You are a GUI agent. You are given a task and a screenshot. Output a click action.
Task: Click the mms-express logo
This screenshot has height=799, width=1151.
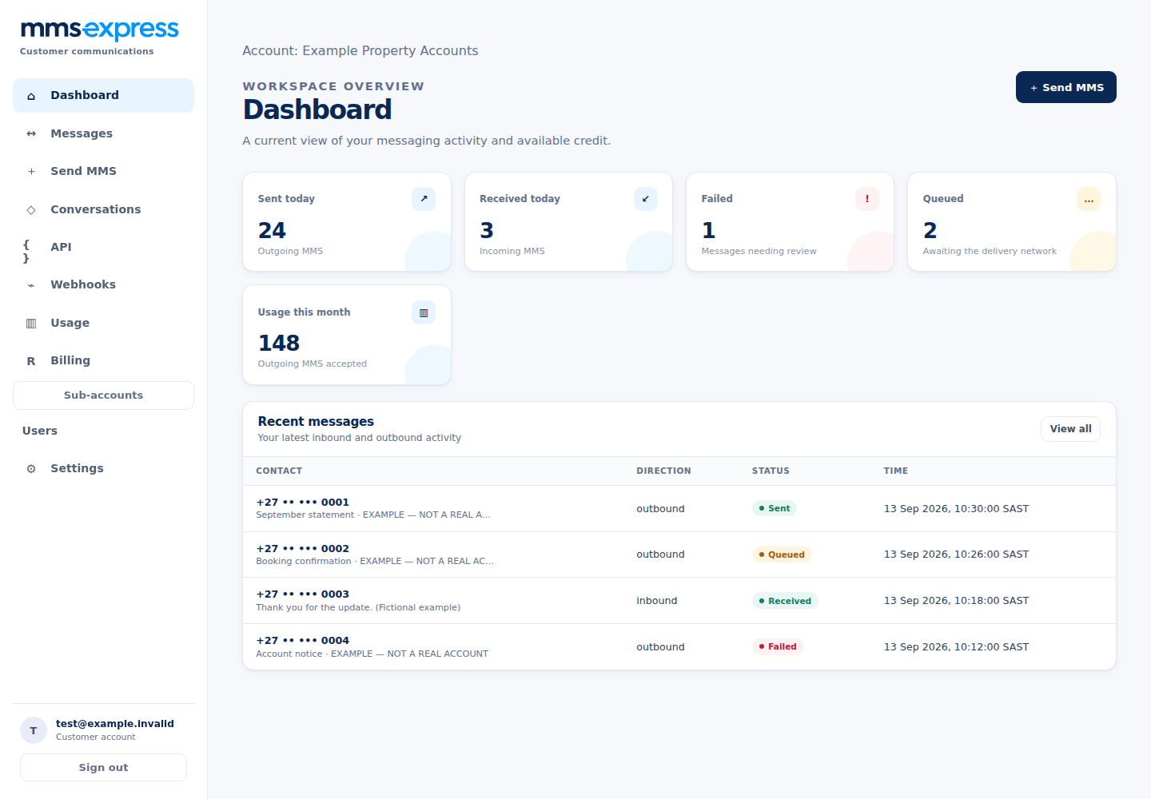click(x=100, y=30)
